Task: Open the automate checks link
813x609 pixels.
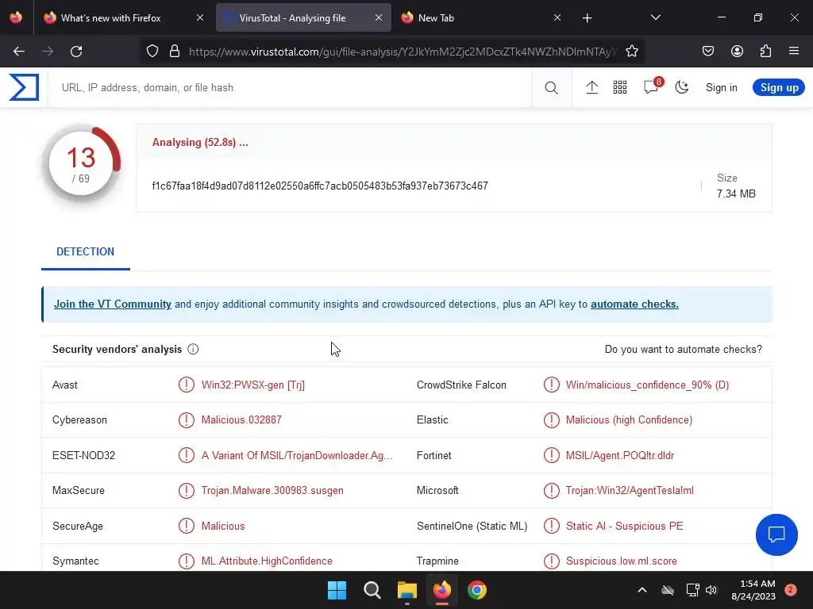Action: coord(634,304)
